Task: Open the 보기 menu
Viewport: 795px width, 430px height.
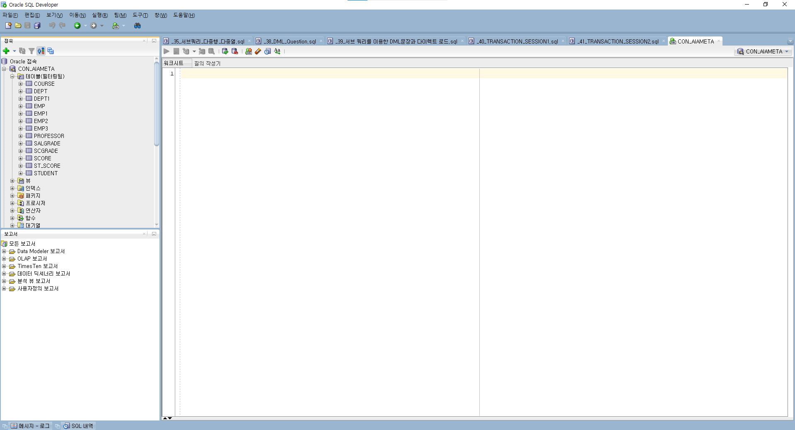Action: (54, 15)
